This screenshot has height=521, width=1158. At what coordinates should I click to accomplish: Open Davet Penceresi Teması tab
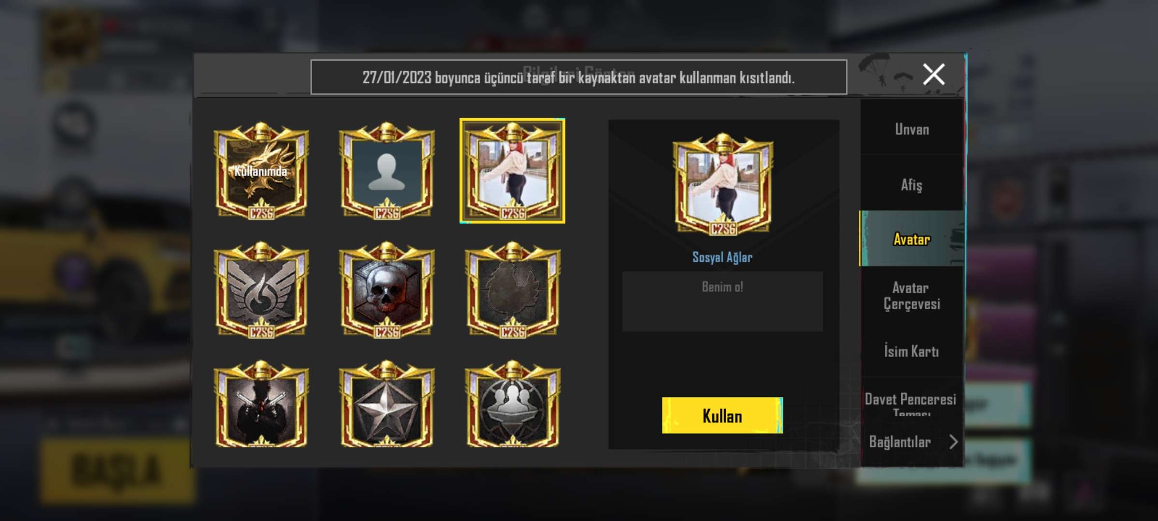point(911,402)
